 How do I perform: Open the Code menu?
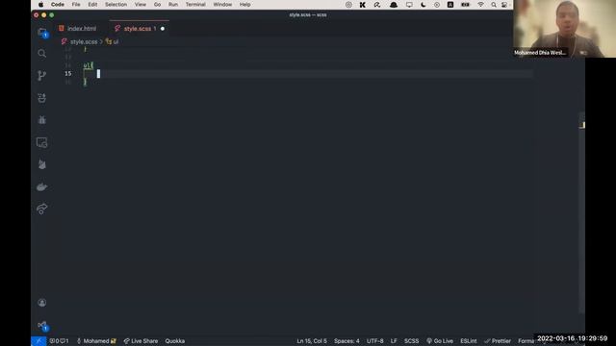[58, 5]
